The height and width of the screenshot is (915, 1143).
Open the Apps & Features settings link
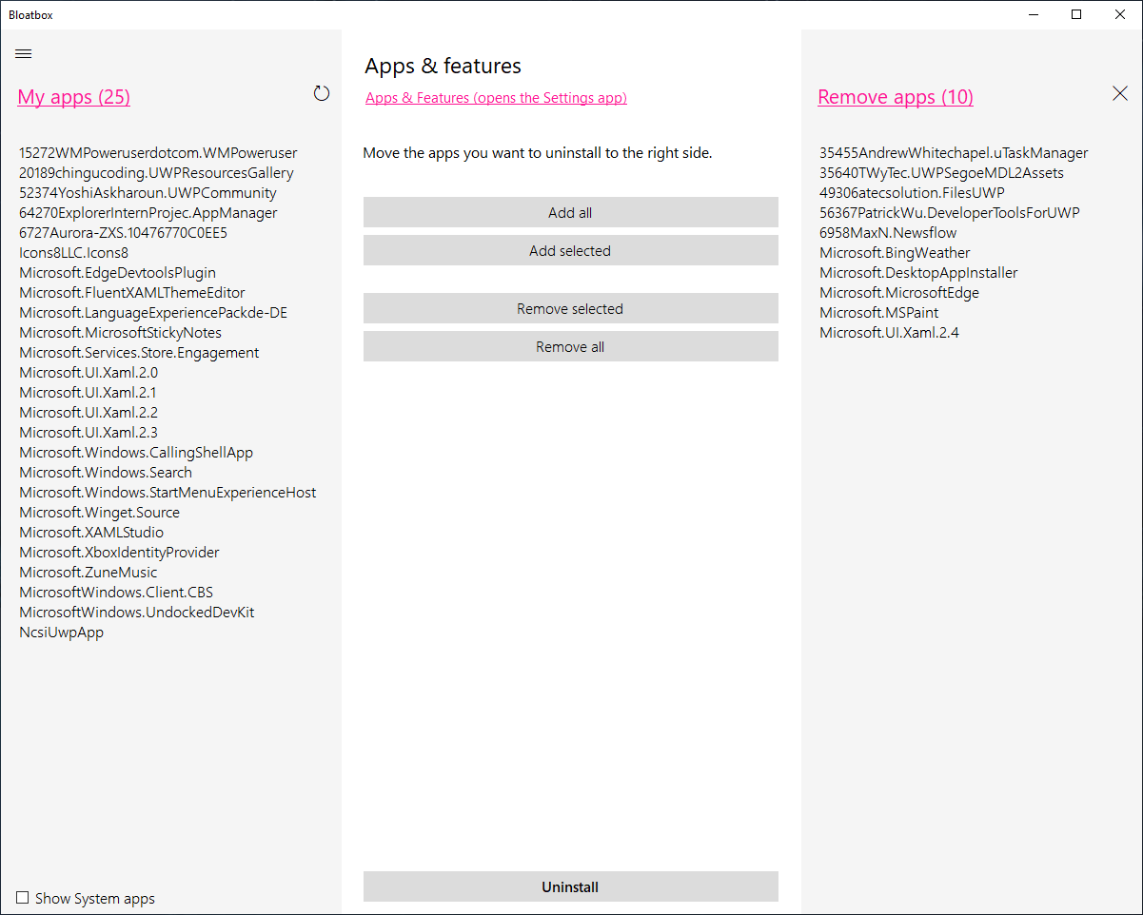pos(496,98)
